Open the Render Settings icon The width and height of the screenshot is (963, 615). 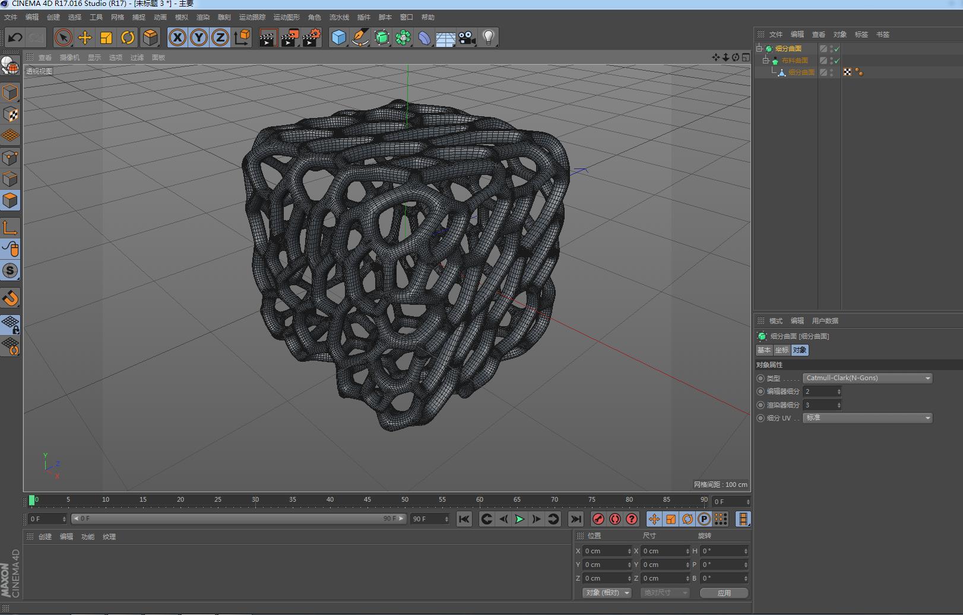311,37
